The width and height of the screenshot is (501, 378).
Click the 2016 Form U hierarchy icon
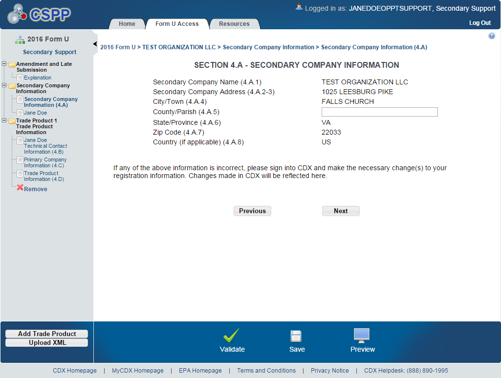(20, 40)
